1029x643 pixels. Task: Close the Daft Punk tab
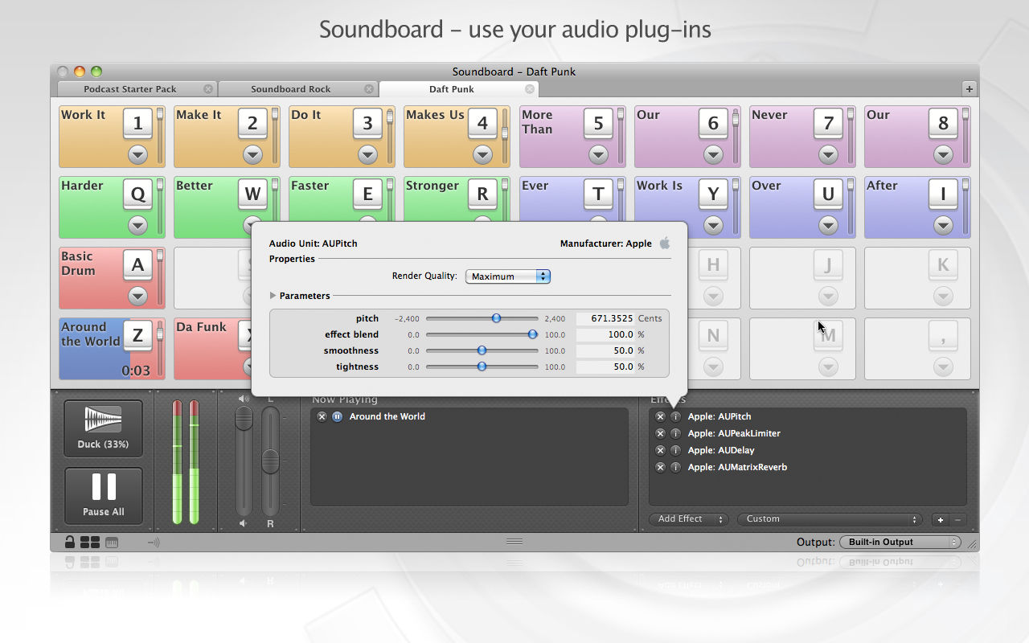[x=530, y=89]
